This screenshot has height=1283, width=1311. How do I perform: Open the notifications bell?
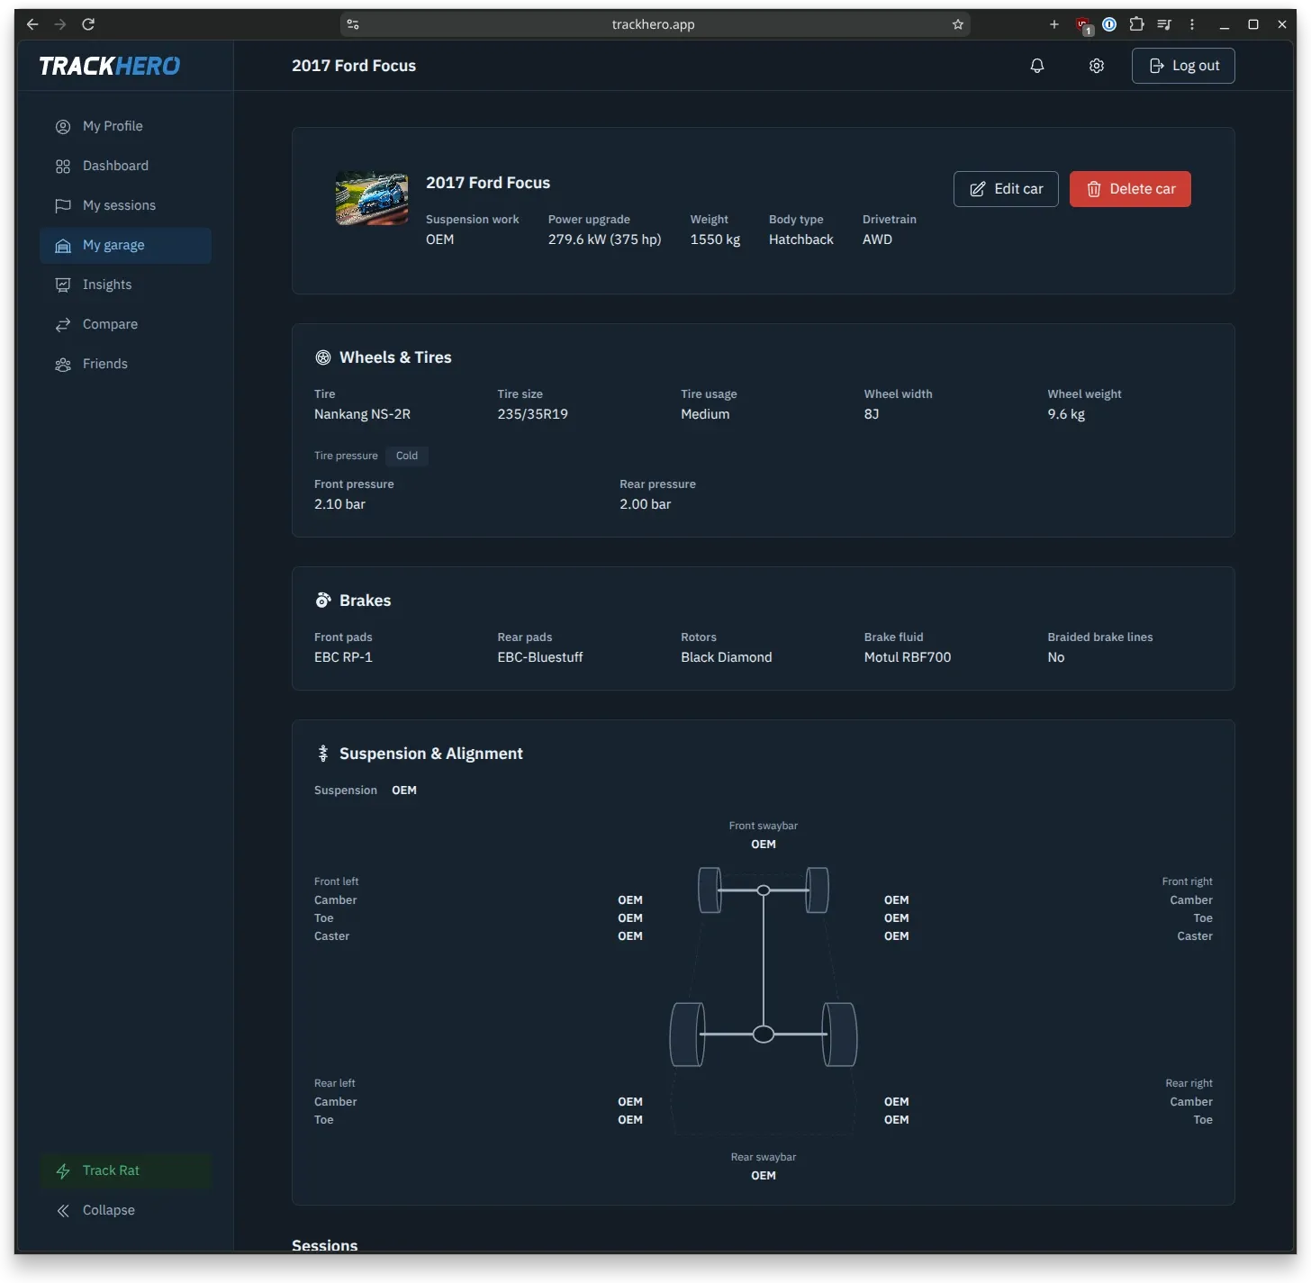(x=1037, y=66)
